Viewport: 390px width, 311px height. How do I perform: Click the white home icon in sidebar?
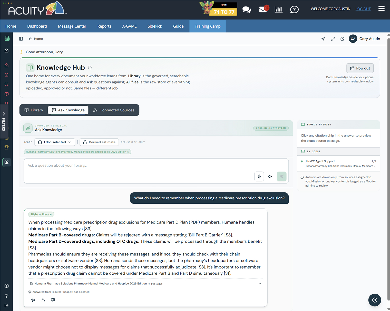(x=7, y=51)
